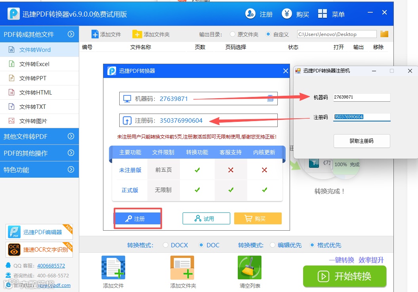Close the 迅捷PDF转换器 registration dialog
The width and height of the screenshot is (418, 292).
(x=286, y=71)
